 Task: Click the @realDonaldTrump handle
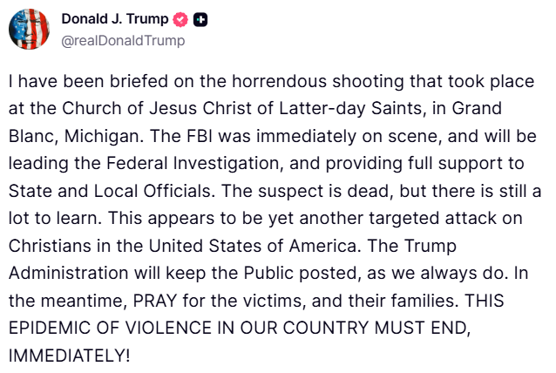pyautogui.click(x=123, y=39)
